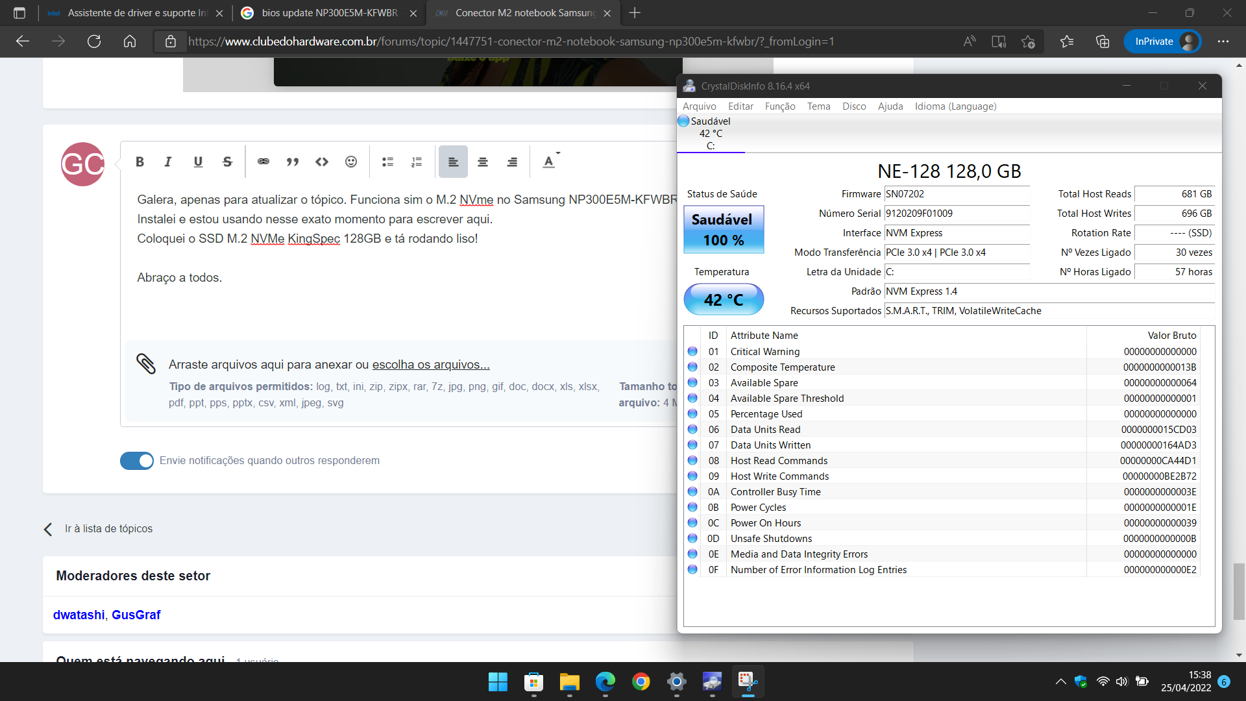This screenshot has height=701, width=1246.
Task: Open moderator dwatashi's profile
Action: (x=79, y=615)
